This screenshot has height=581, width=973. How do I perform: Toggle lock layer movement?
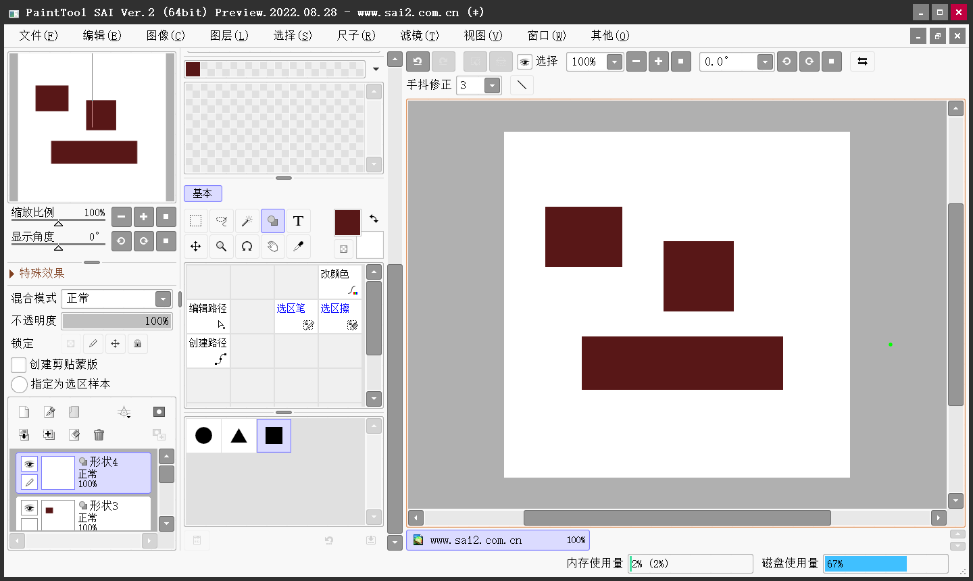[x=115, y=344]
